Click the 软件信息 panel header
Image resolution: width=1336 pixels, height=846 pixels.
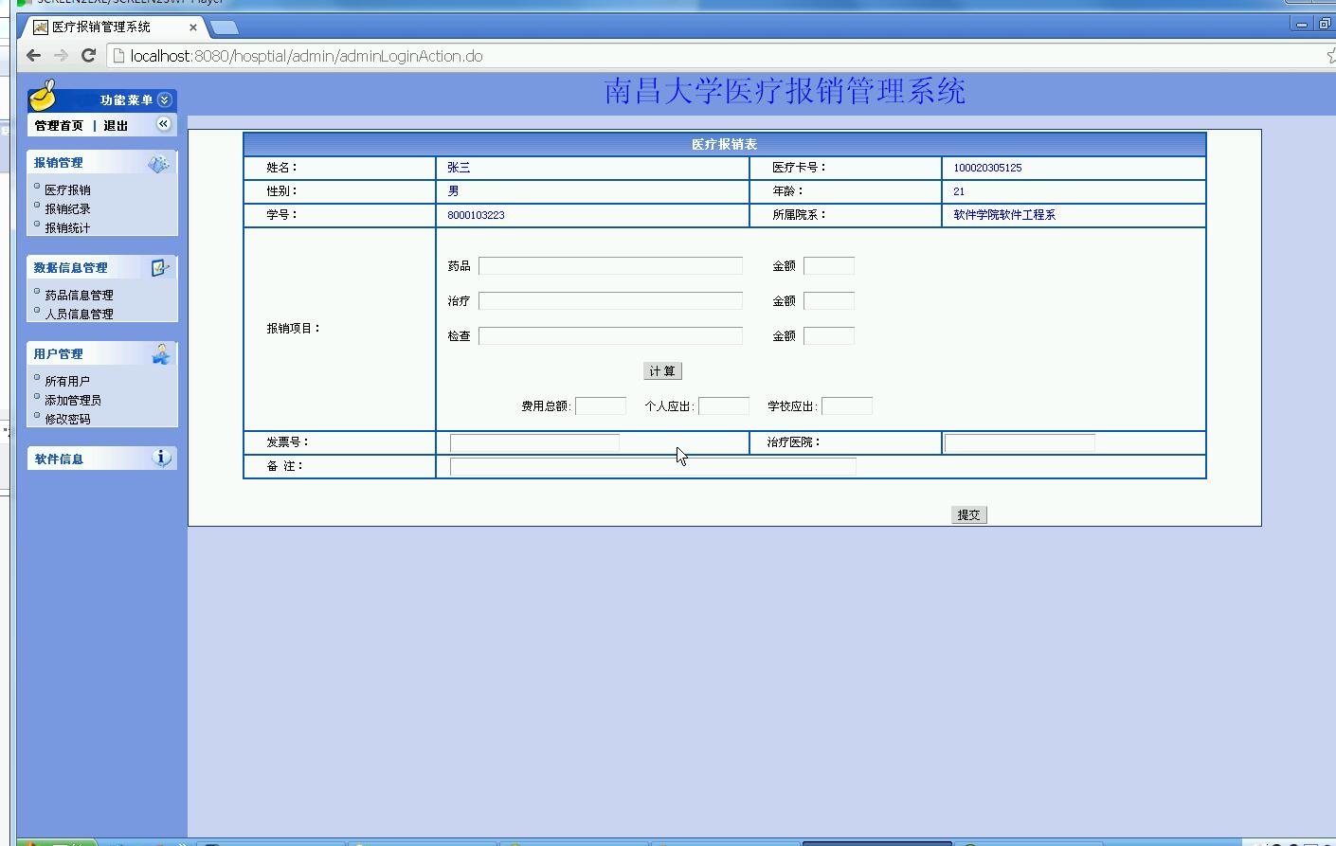click(x=102, y=459)
